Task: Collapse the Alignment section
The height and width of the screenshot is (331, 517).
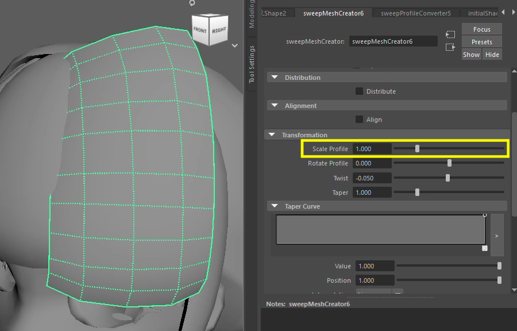Action: click(274, 106)
